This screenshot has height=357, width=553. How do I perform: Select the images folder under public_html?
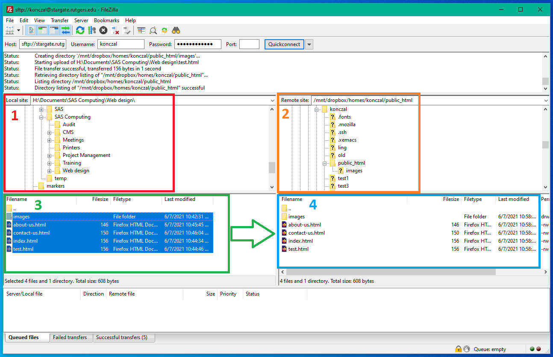tap(354, 171)
